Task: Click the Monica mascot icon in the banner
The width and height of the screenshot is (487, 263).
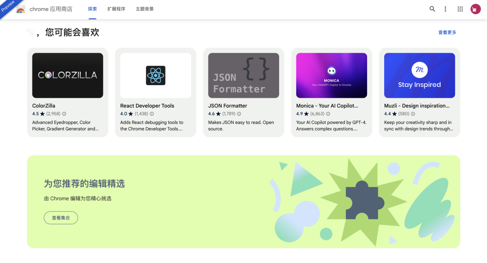Action: coord(331,71)
